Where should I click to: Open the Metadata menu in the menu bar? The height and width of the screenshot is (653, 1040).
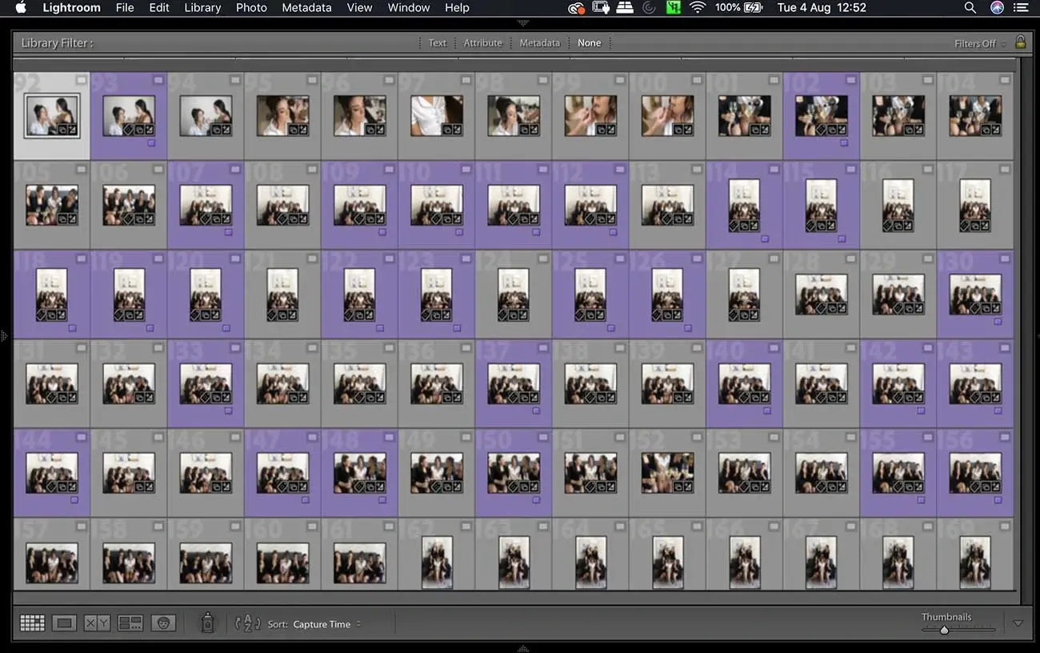pos(306,8)
